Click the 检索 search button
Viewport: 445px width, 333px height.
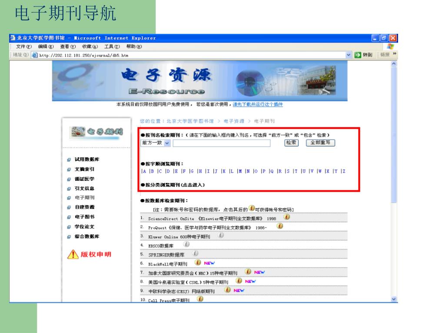click(291, 143)
